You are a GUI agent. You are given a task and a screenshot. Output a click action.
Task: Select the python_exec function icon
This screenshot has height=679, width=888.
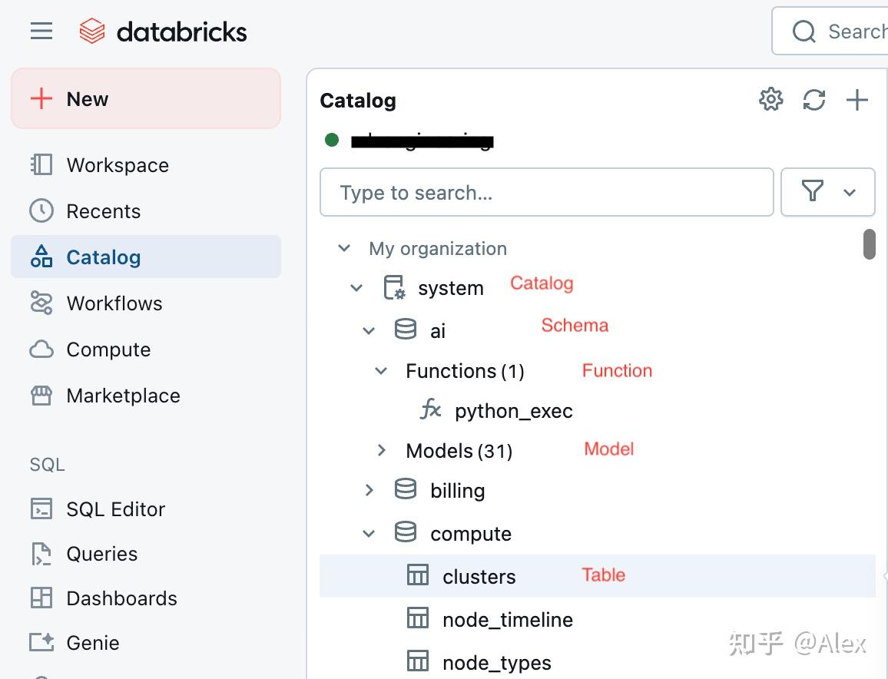point(432,410)
